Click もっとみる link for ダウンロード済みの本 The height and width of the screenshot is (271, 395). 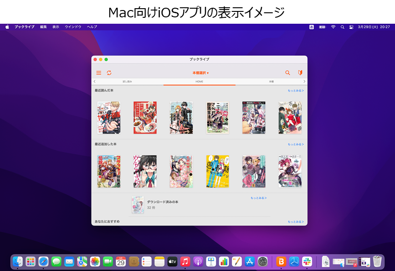[x=258, y=198]
